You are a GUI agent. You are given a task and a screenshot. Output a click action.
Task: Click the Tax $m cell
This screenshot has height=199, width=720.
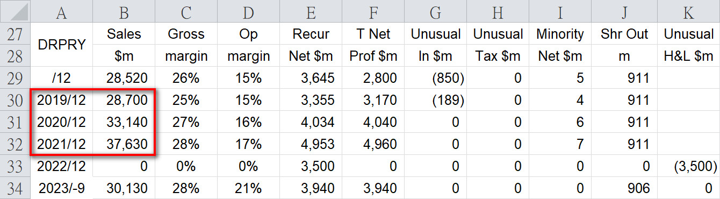[498, 55]
